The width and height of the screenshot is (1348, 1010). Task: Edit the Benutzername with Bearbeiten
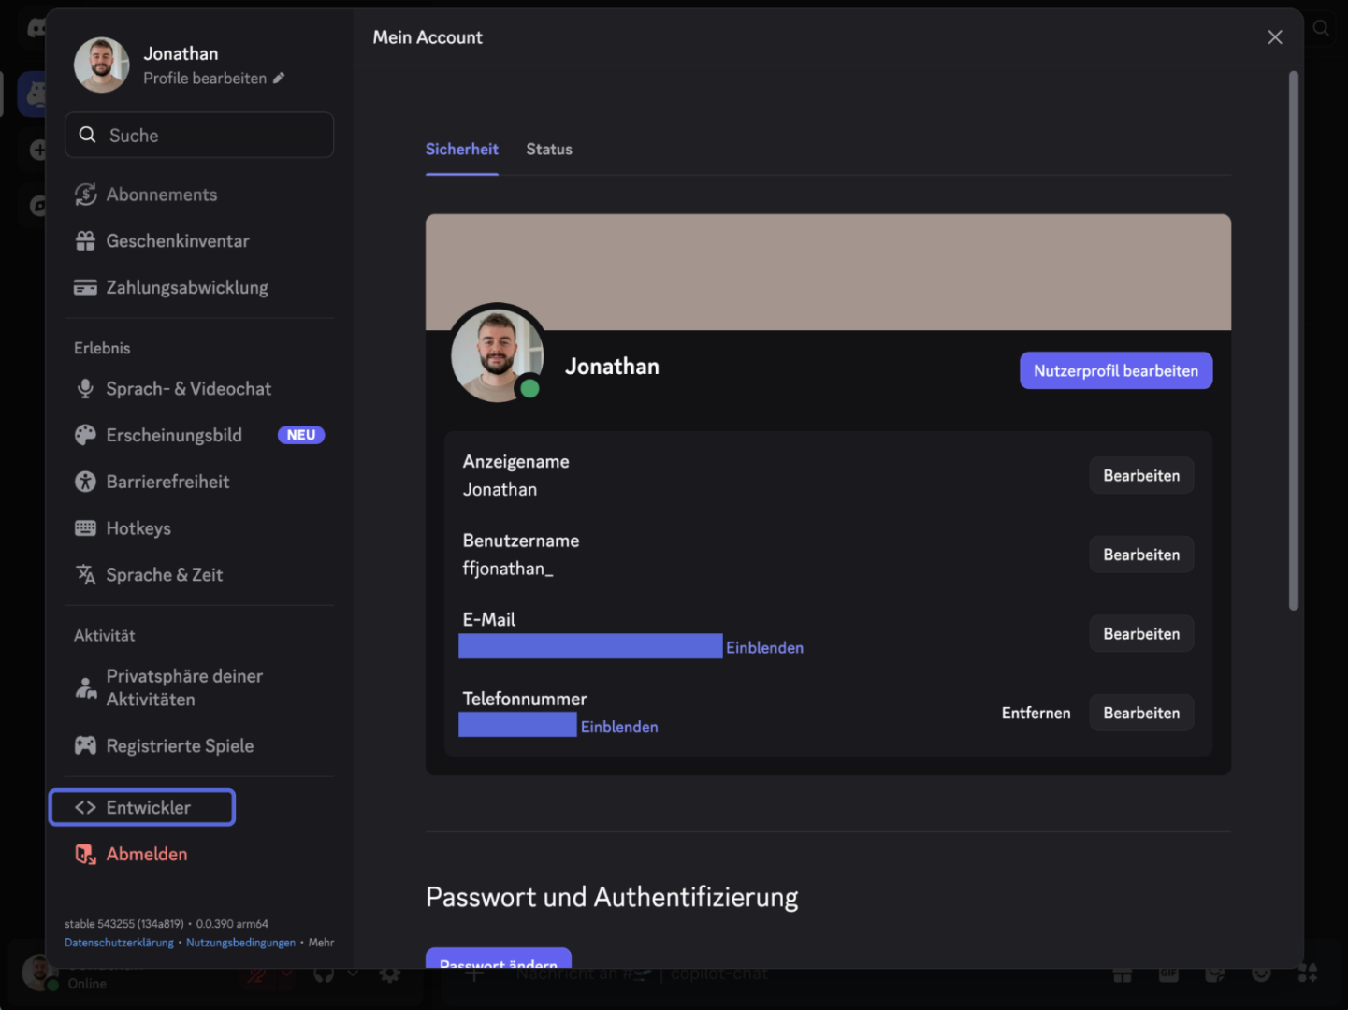point(1141,555)
